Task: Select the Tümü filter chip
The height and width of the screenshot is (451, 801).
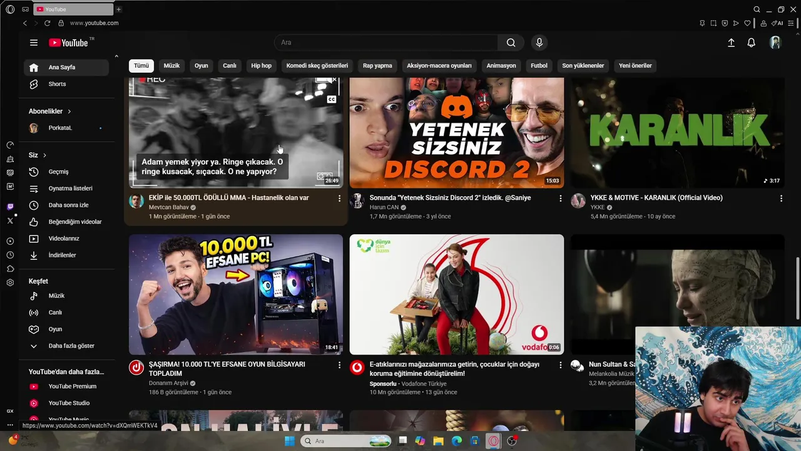Action: tap(141, 66)
